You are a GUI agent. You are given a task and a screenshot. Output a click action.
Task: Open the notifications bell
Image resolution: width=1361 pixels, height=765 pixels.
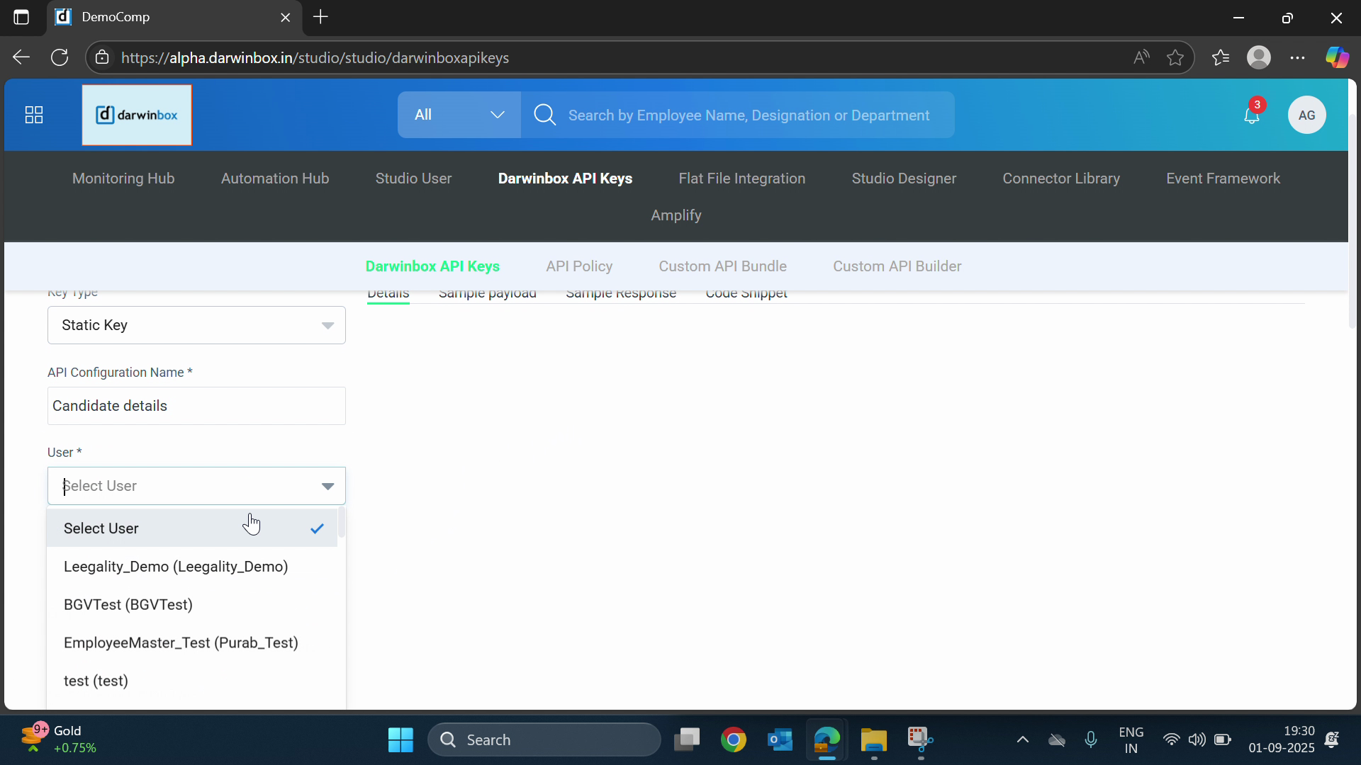coord(1251,115)
